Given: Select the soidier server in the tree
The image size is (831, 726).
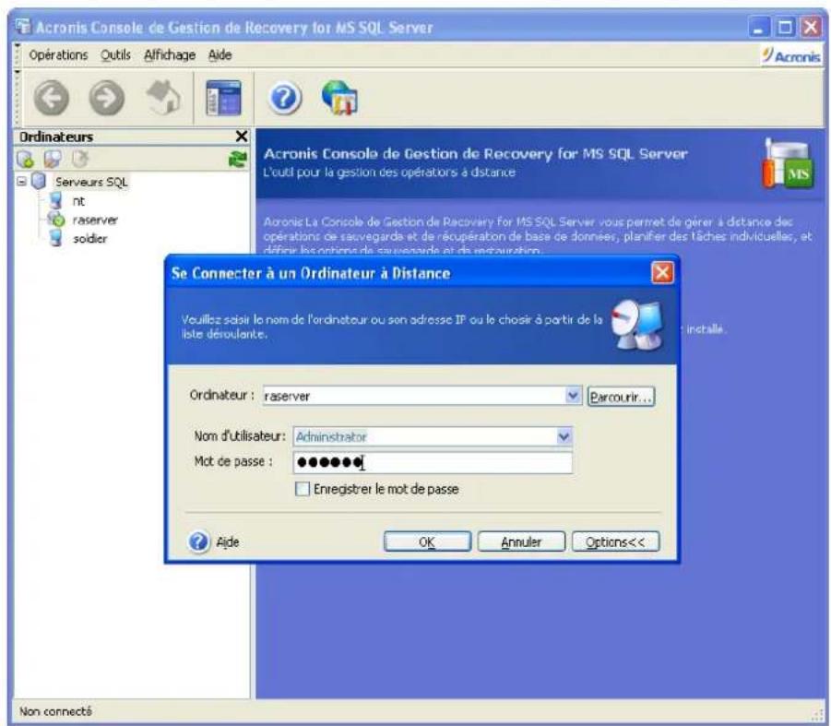Looking at the screenshot, I should (x=89, y=239).
